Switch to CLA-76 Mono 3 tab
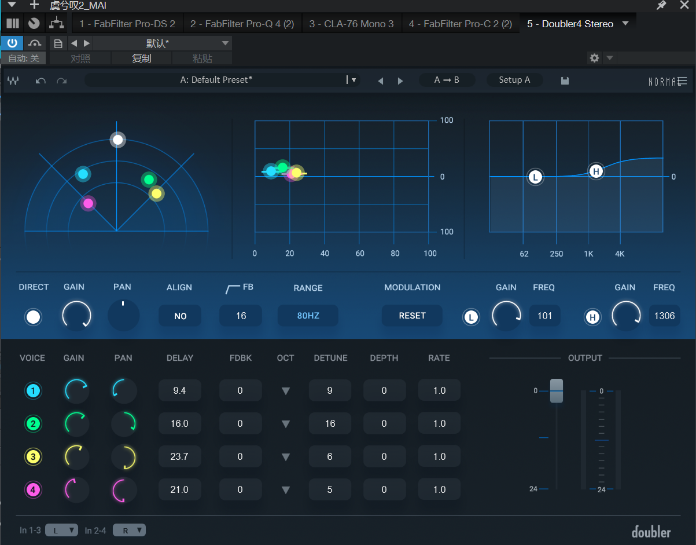 pyautogui.click(x=351, y=24)
